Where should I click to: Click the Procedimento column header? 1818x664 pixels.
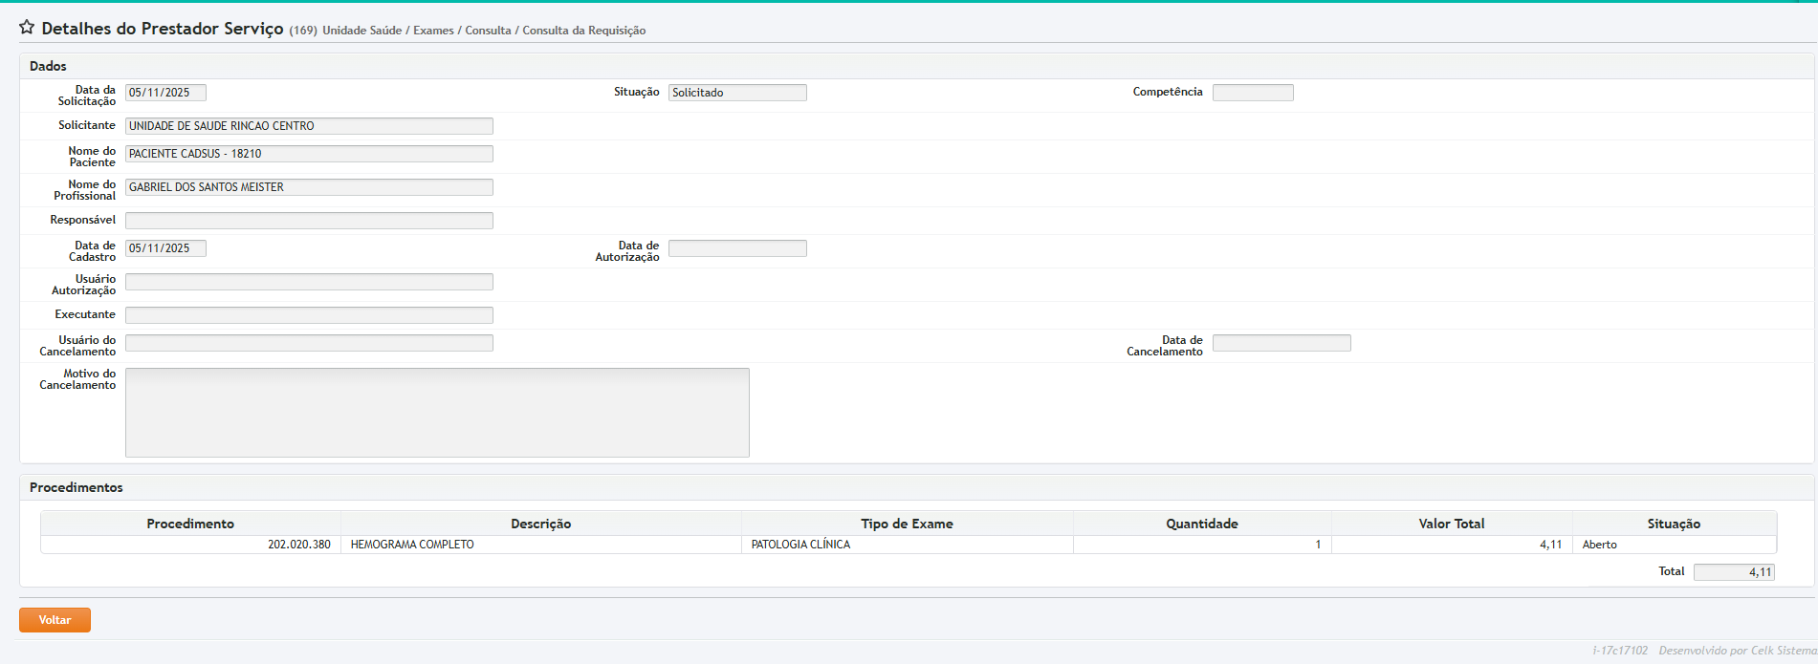pos(190,524)
